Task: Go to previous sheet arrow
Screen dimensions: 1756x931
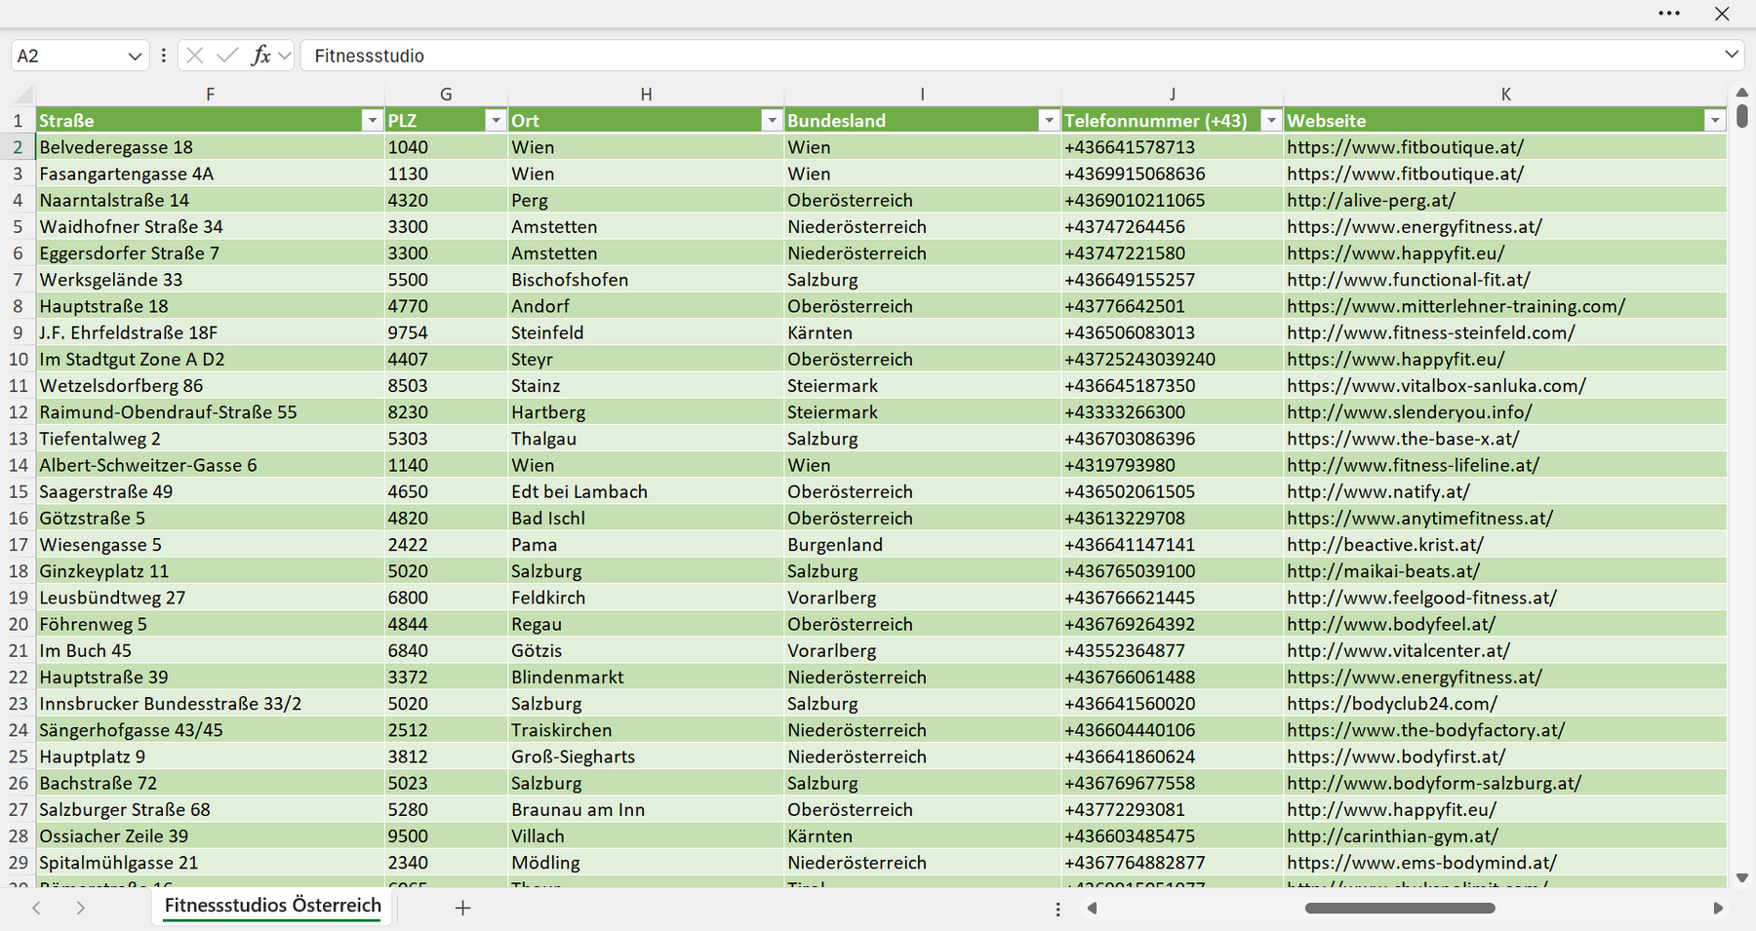Action: (x=37, y=908)
